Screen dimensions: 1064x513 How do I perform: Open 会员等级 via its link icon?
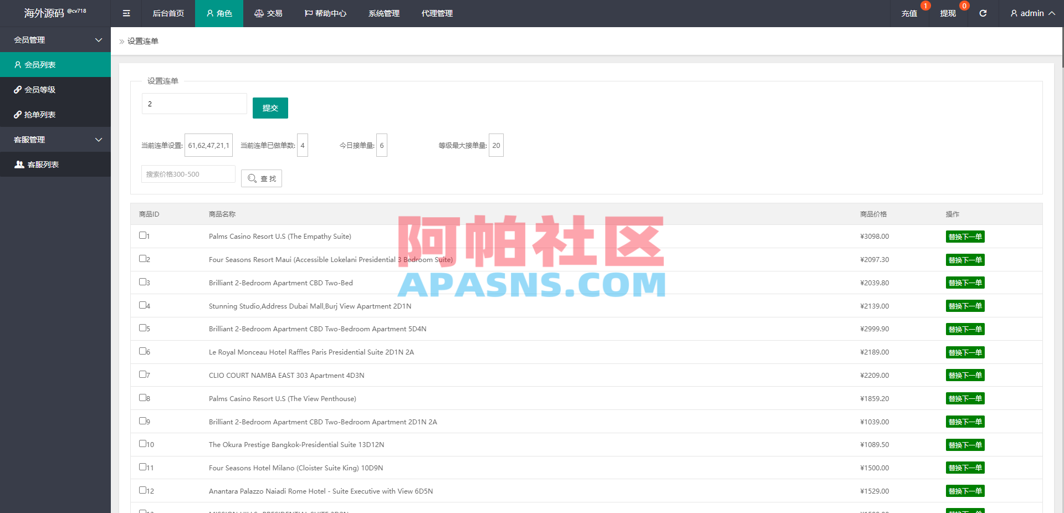(42, 89)
